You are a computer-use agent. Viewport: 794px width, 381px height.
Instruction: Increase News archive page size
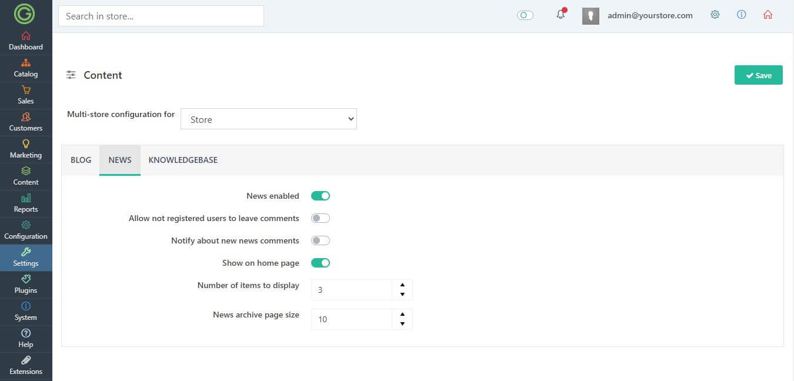tap(402, 314)
